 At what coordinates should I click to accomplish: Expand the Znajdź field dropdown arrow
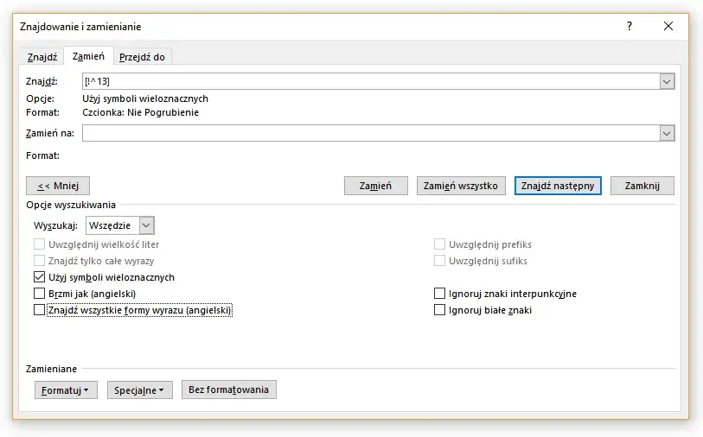(x=667, y=81)
